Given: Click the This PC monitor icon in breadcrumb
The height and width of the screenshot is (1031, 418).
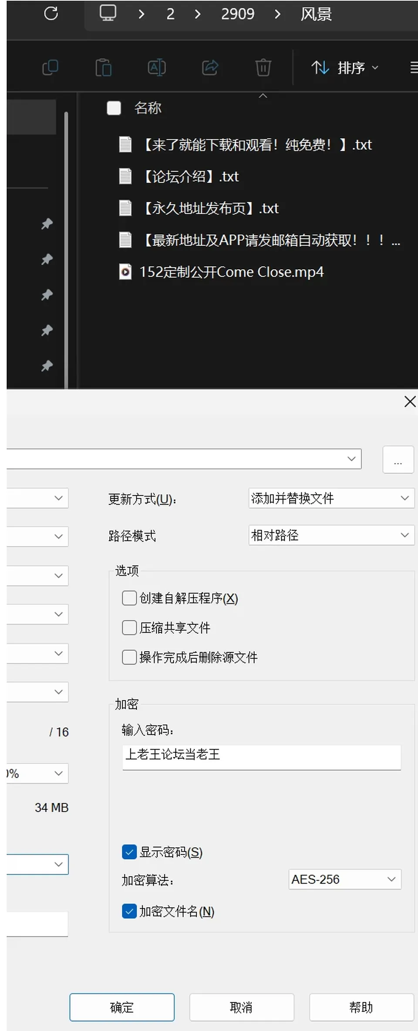Looking at the screenshot, I should (108, 13).
